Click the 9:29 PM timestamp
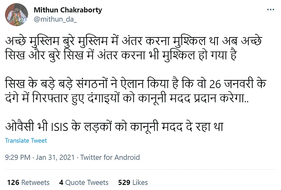 coord(18,158)
